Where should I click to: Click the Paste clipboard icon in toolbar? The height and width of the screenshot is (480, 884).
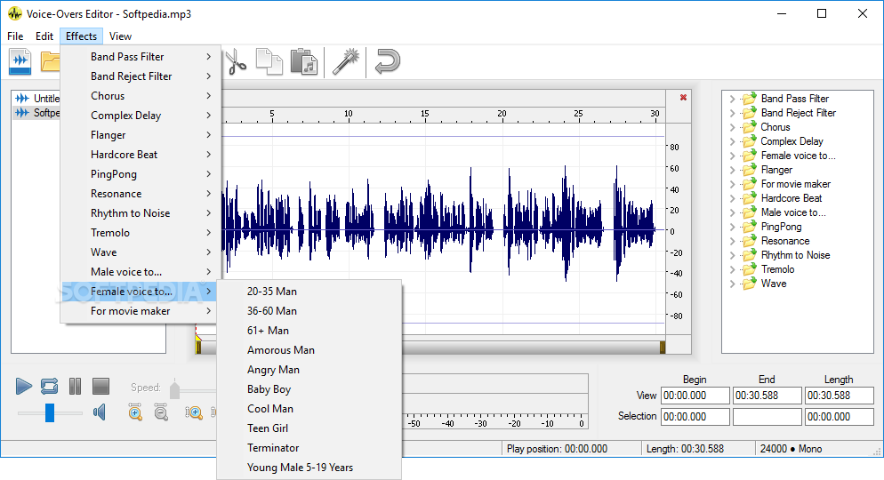click(x=303, y=61)
